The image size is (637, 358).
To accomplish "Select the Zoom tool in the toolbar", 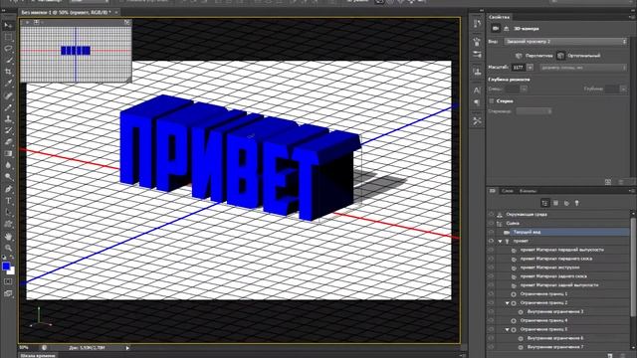I will pos(8,248).
